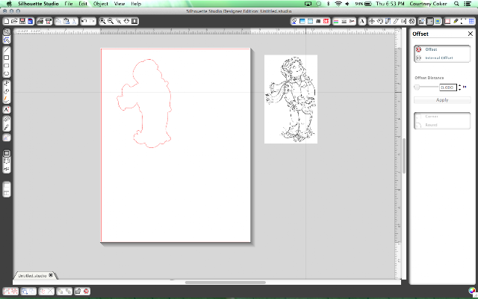Switch to the Untitled.studio document tab
The image size is (478, 299).
(x=32, y=276)
